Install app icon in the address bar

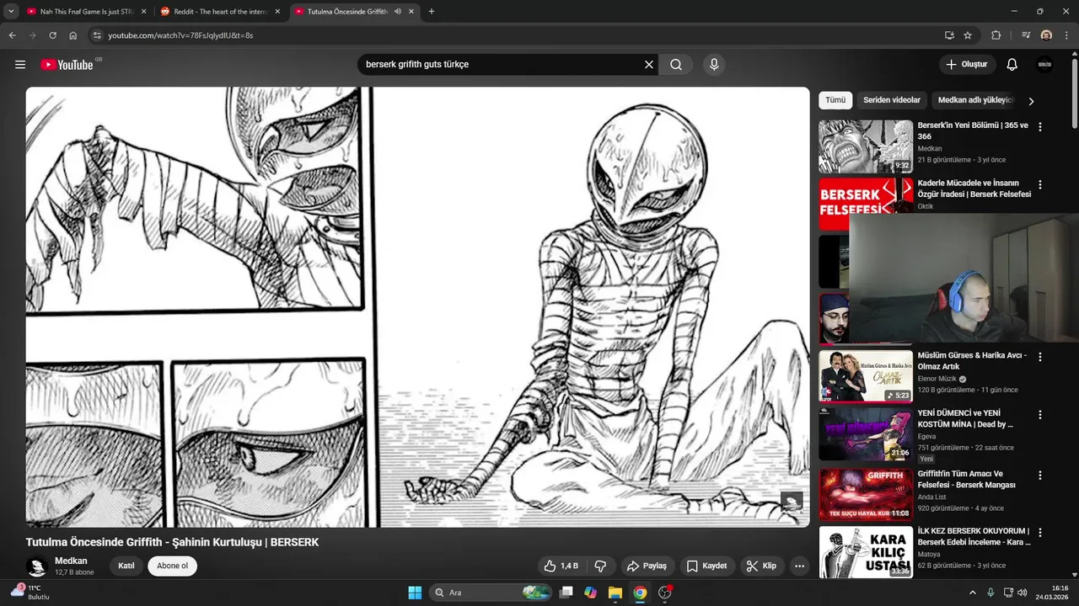(949, 35)
